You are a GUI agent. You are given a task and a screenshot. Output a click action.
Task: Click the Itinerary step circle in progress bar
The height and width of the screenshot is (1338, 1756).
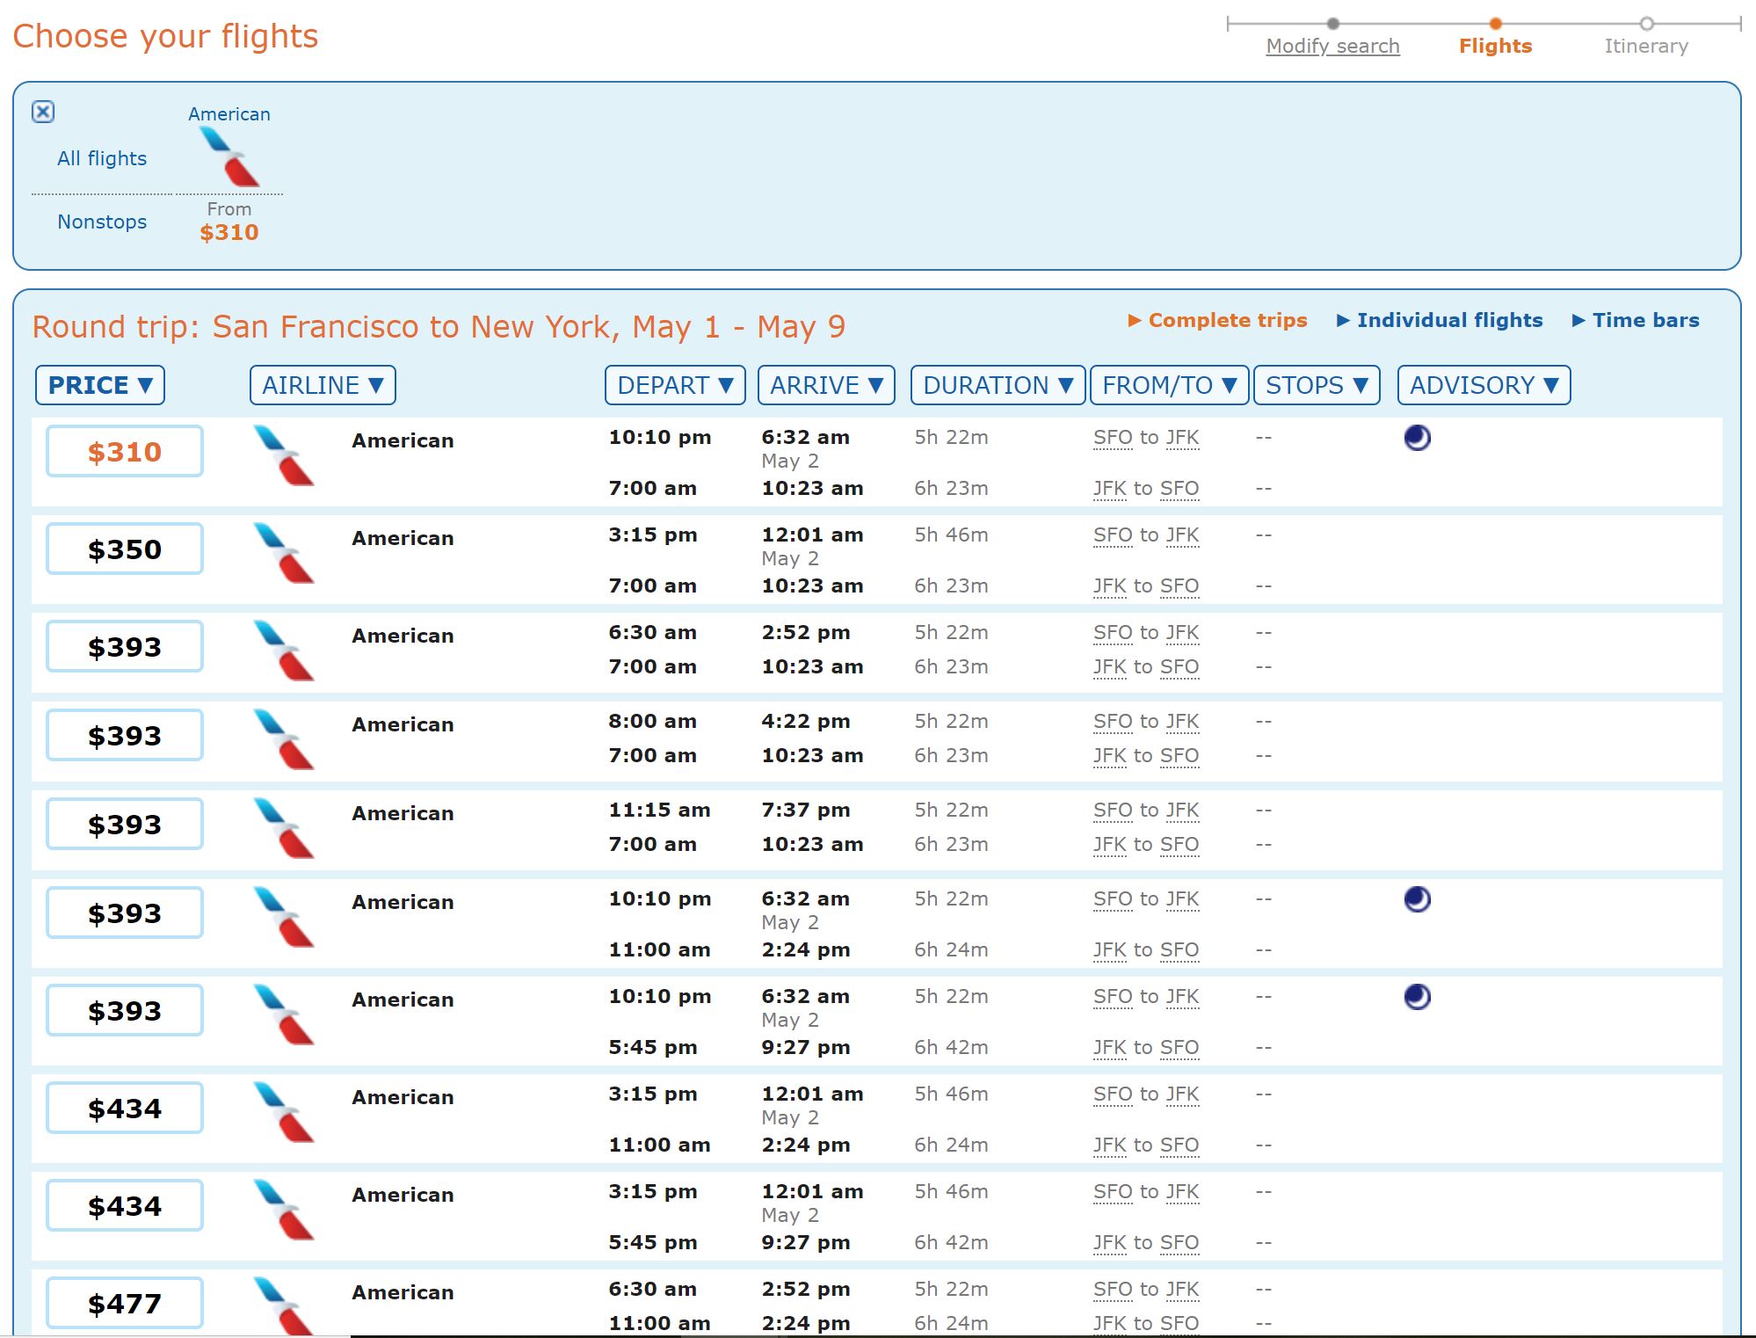1646,24
